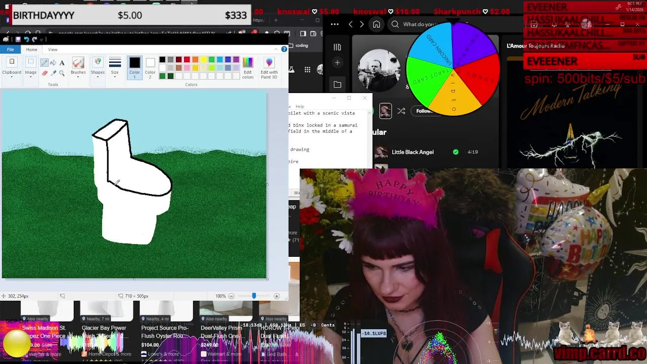Click Spotify forward arrow
The height and width of the screenshot is (364, 647).
point(361,24)
